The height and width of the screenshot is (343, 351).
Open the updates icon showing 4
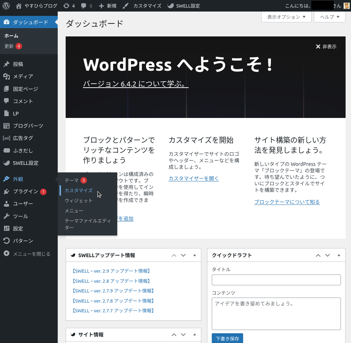click(66, 6)
